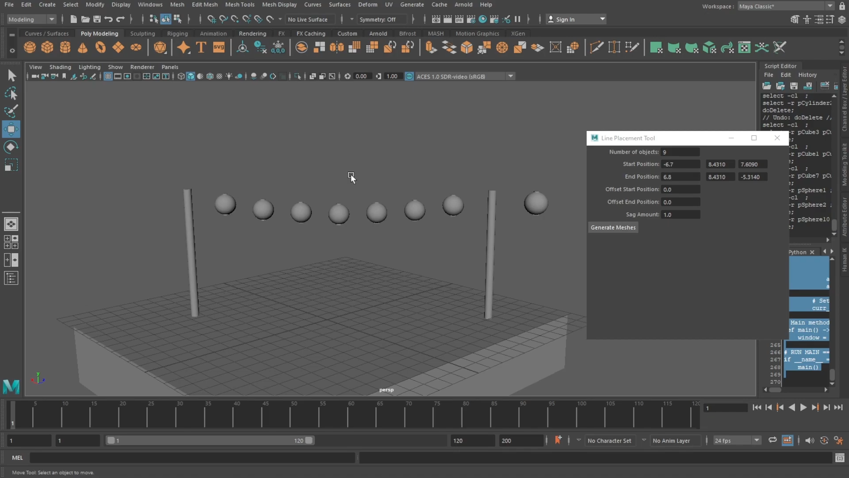Click the Polygon Type text tool icon

201,47
